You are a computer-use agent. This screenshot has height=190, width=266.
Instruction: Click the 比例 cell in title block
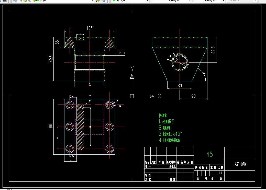pyautogui.click(x=221, y=167)
